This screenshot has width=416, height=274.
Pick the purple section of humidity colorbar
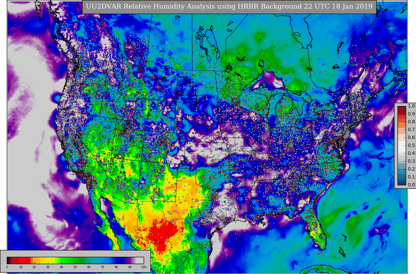[x=129, y=260]
